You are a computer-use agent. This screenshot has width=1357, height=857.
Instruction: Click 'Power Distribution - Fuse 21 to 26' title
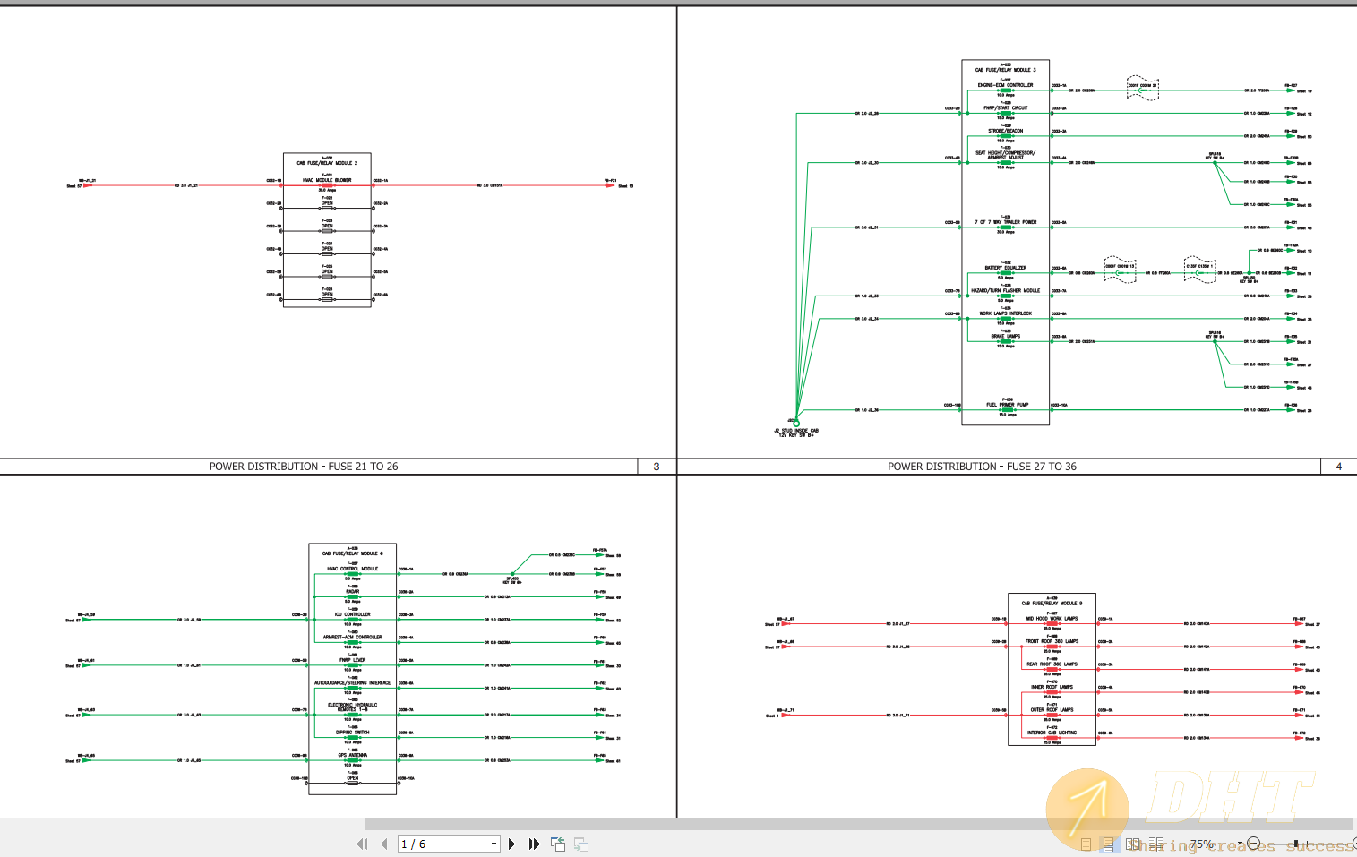(304, 467)
